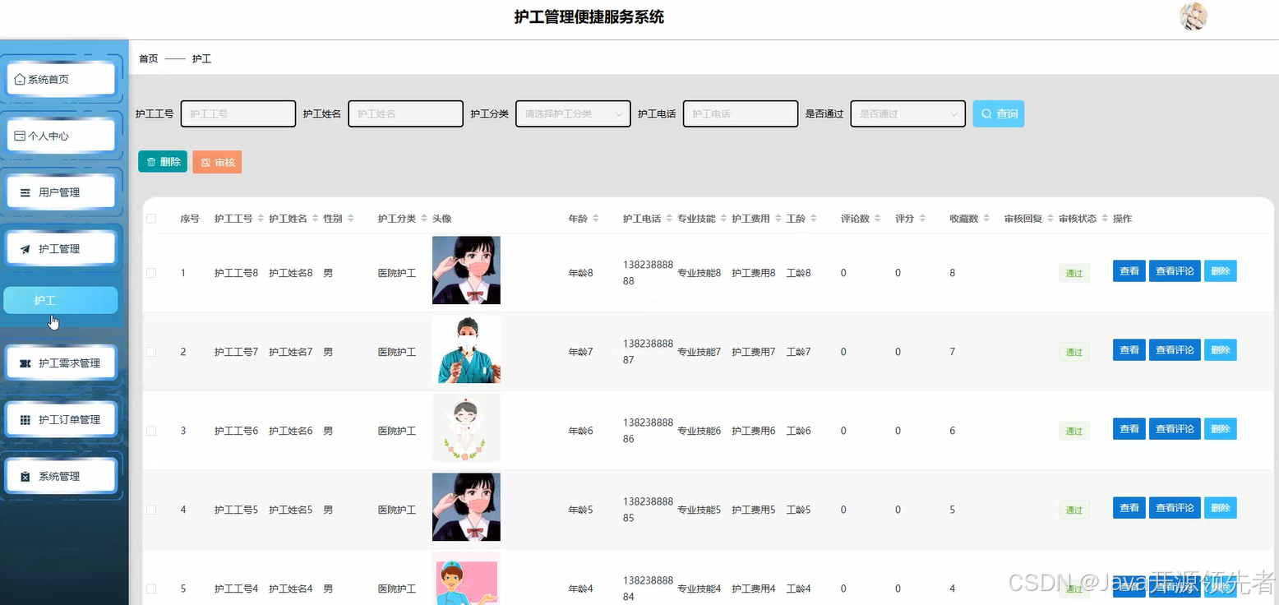
Task: Click the 护工费用5 cell
Action: click(753, 510)
